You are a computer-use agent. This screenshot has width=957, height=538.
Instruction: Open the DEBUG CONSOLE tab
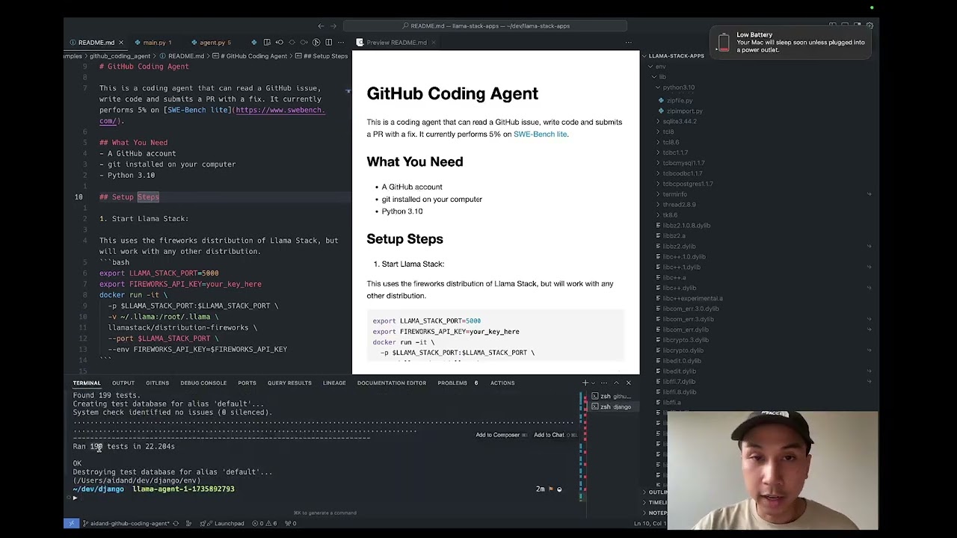pos(203,383)
